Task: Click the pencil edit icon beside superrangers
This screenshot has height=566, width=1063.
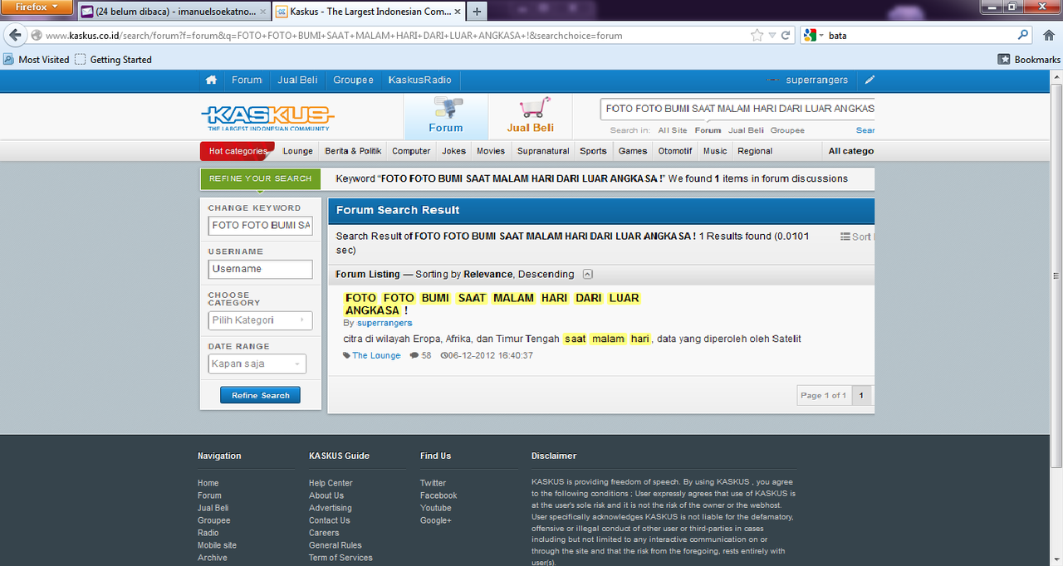Action: [870, 80]
